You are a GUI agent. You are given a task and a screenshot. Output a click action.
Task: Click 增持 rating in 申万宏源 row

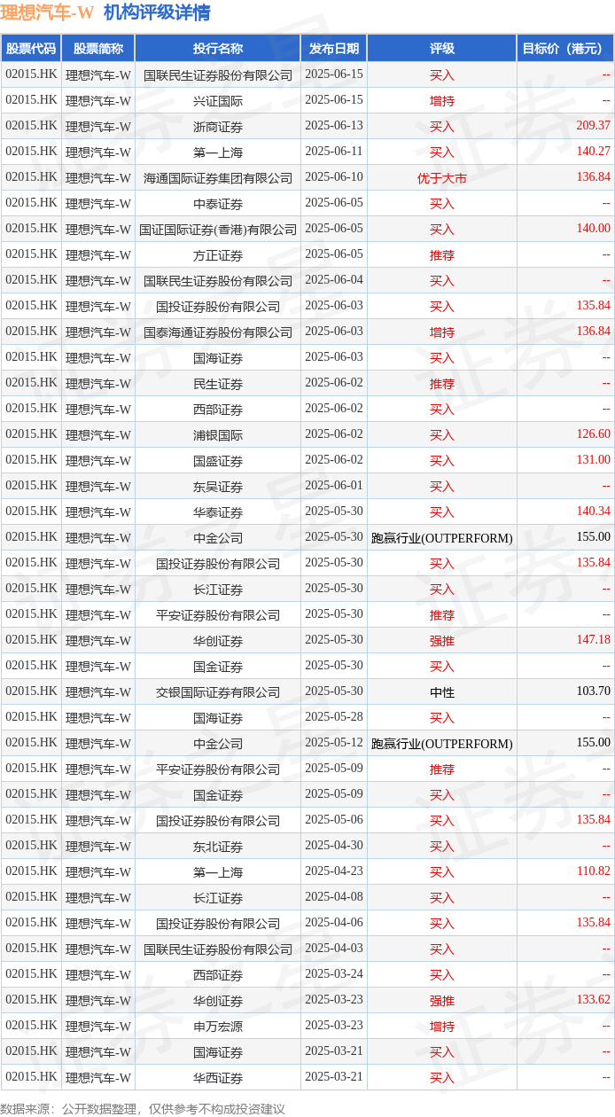[x=442, y=1027]
